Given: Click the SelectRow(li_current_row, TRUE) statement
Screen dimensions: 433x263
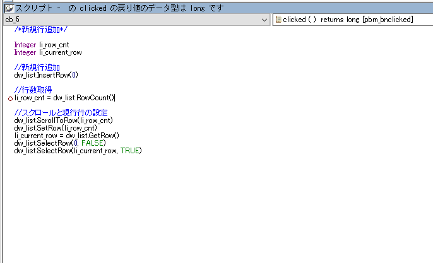Looking at the screenshot, I should coord(78,151).
